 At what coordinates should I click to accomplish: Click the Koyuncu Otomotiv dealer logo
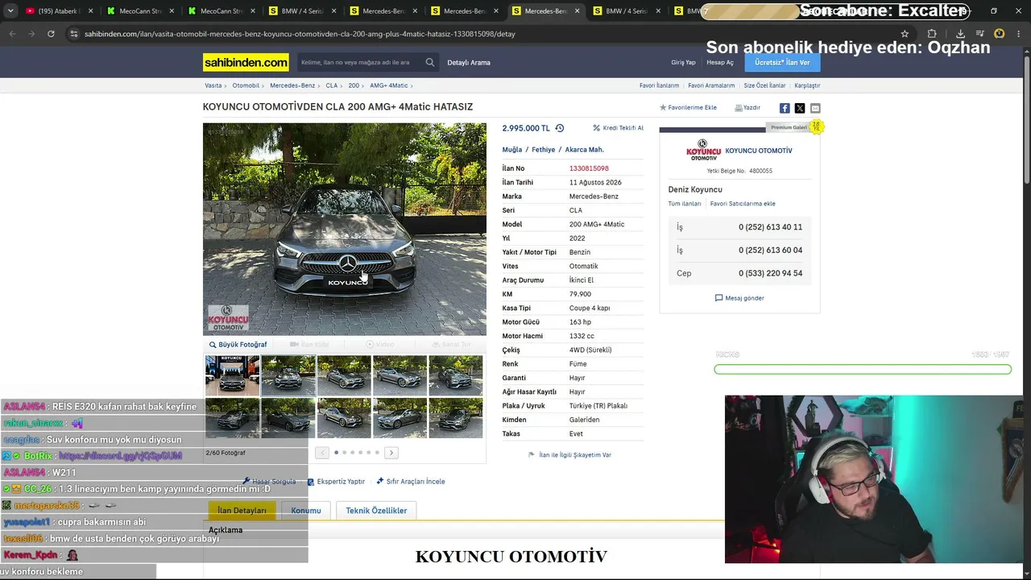703,150
